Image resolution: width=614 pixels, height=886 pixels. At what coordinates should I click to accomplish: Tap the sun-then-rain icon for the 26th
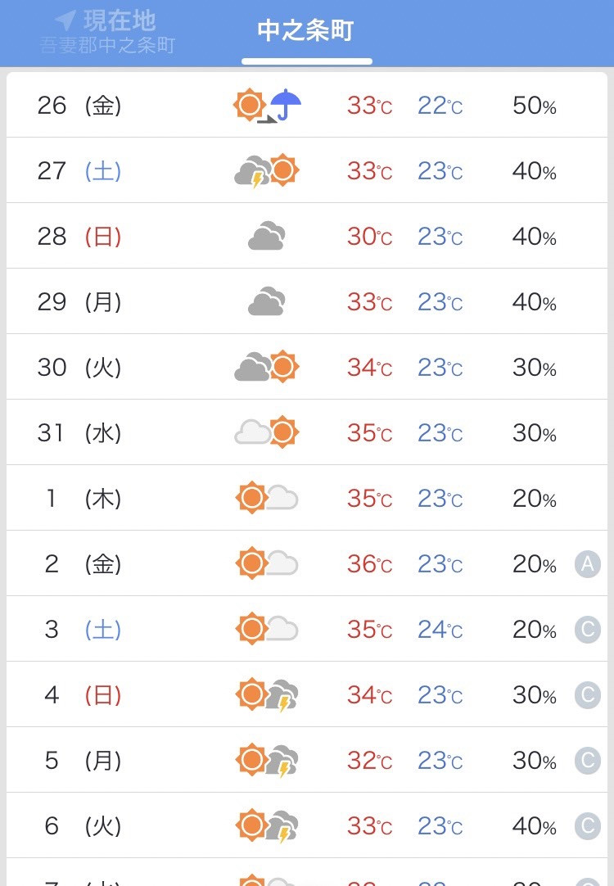point(267,106)
